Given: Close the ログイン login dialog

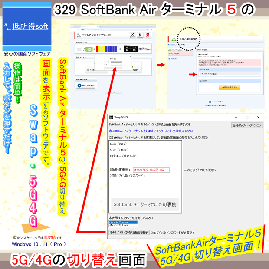Looking at the screenshot, I should coord(130,56).
